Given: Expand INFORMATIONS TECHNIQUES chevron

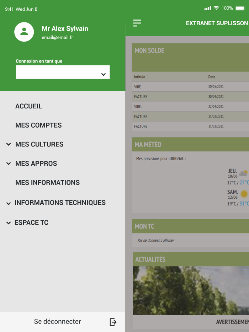Looking at the screenshot, I should (x=9, y=204).
